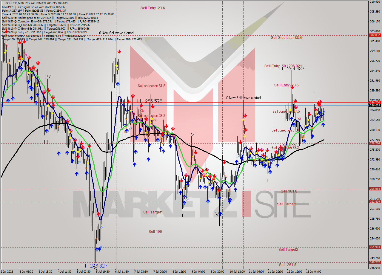The image size is (382, 275).
Task: Click the 294.340 price axis label
Action: click(375, 71)
